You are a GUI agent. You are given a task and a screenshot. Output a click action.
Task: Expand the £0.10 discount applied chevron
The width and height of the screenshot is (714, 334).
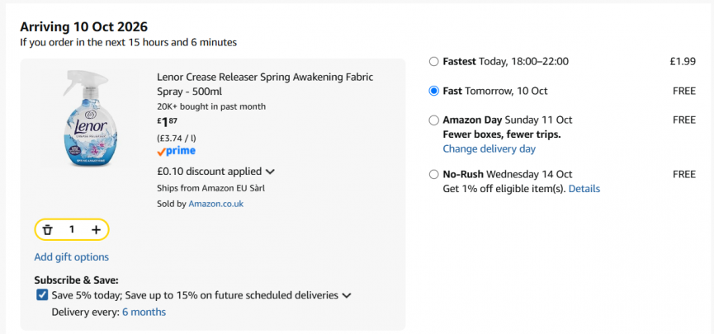[270, 172]
